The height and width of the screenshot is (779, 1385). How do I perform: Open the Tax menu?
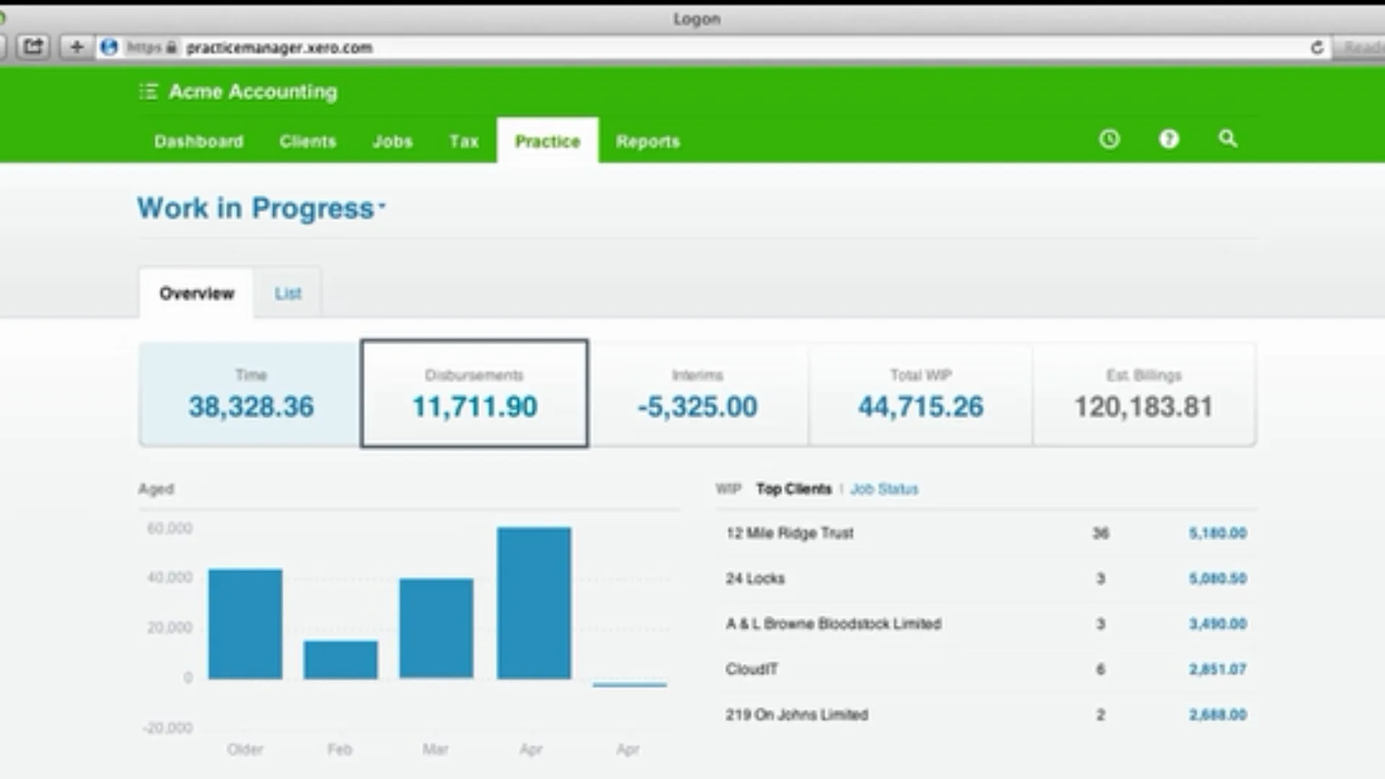(464, 141)
